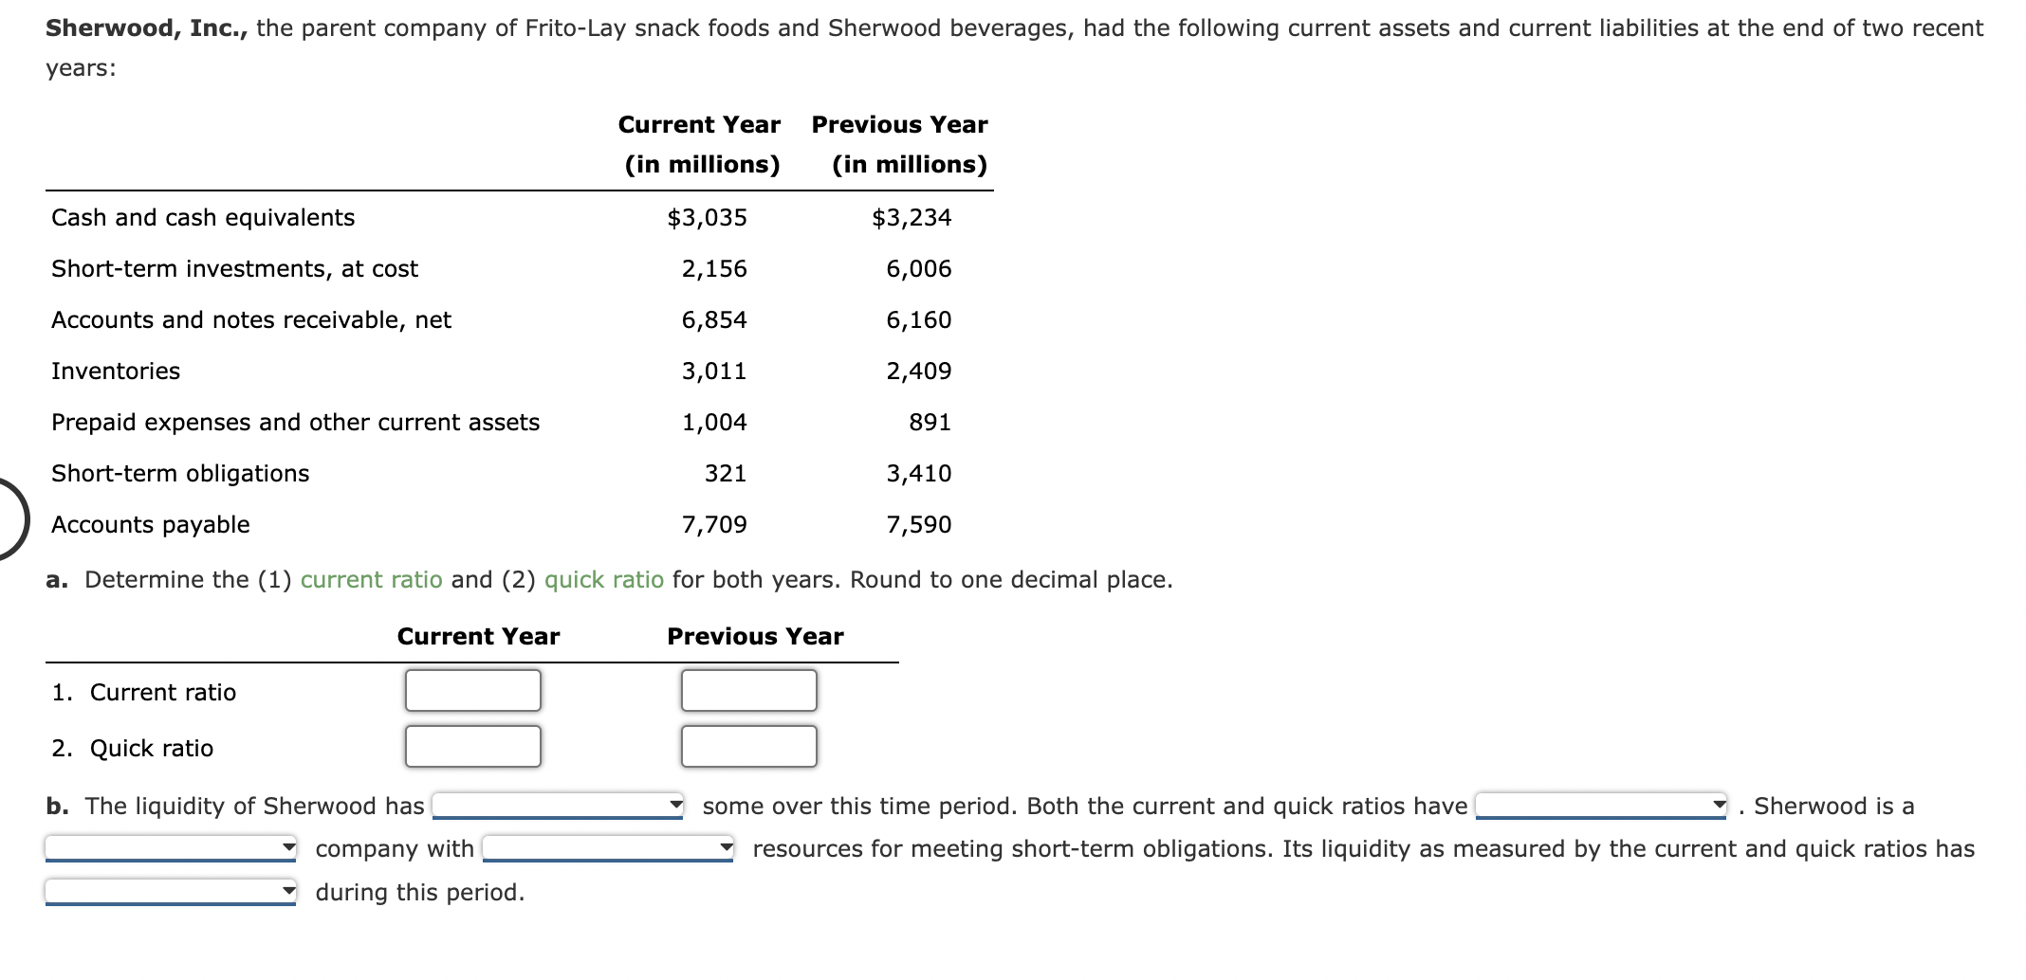Click the Current Year quick ratio input box
The width and height of the screenshot is (2026, 980).
(472, 747)
